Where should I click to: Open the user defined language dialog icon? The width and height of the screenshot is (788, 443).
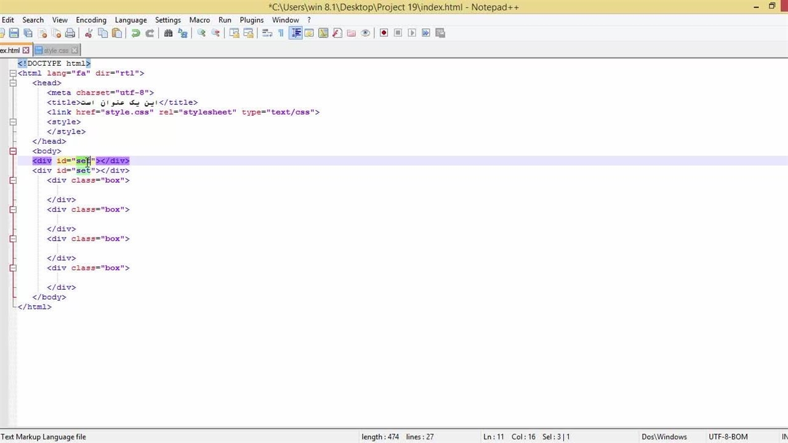click(x=309, y=33)
